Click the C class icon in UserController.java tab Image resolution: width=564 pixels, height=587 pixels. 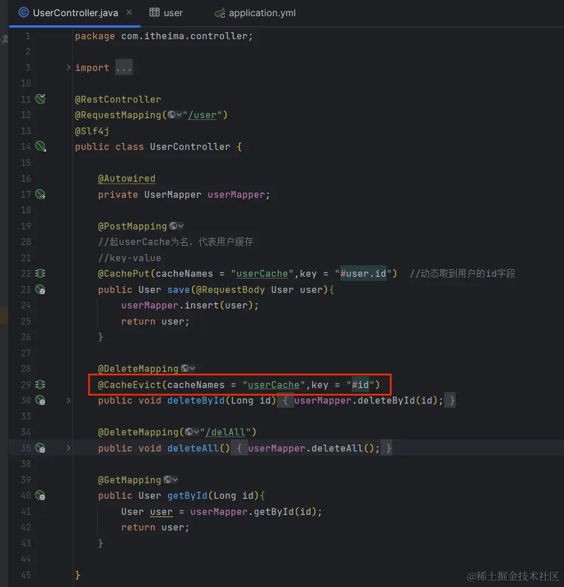pos(24,12)
